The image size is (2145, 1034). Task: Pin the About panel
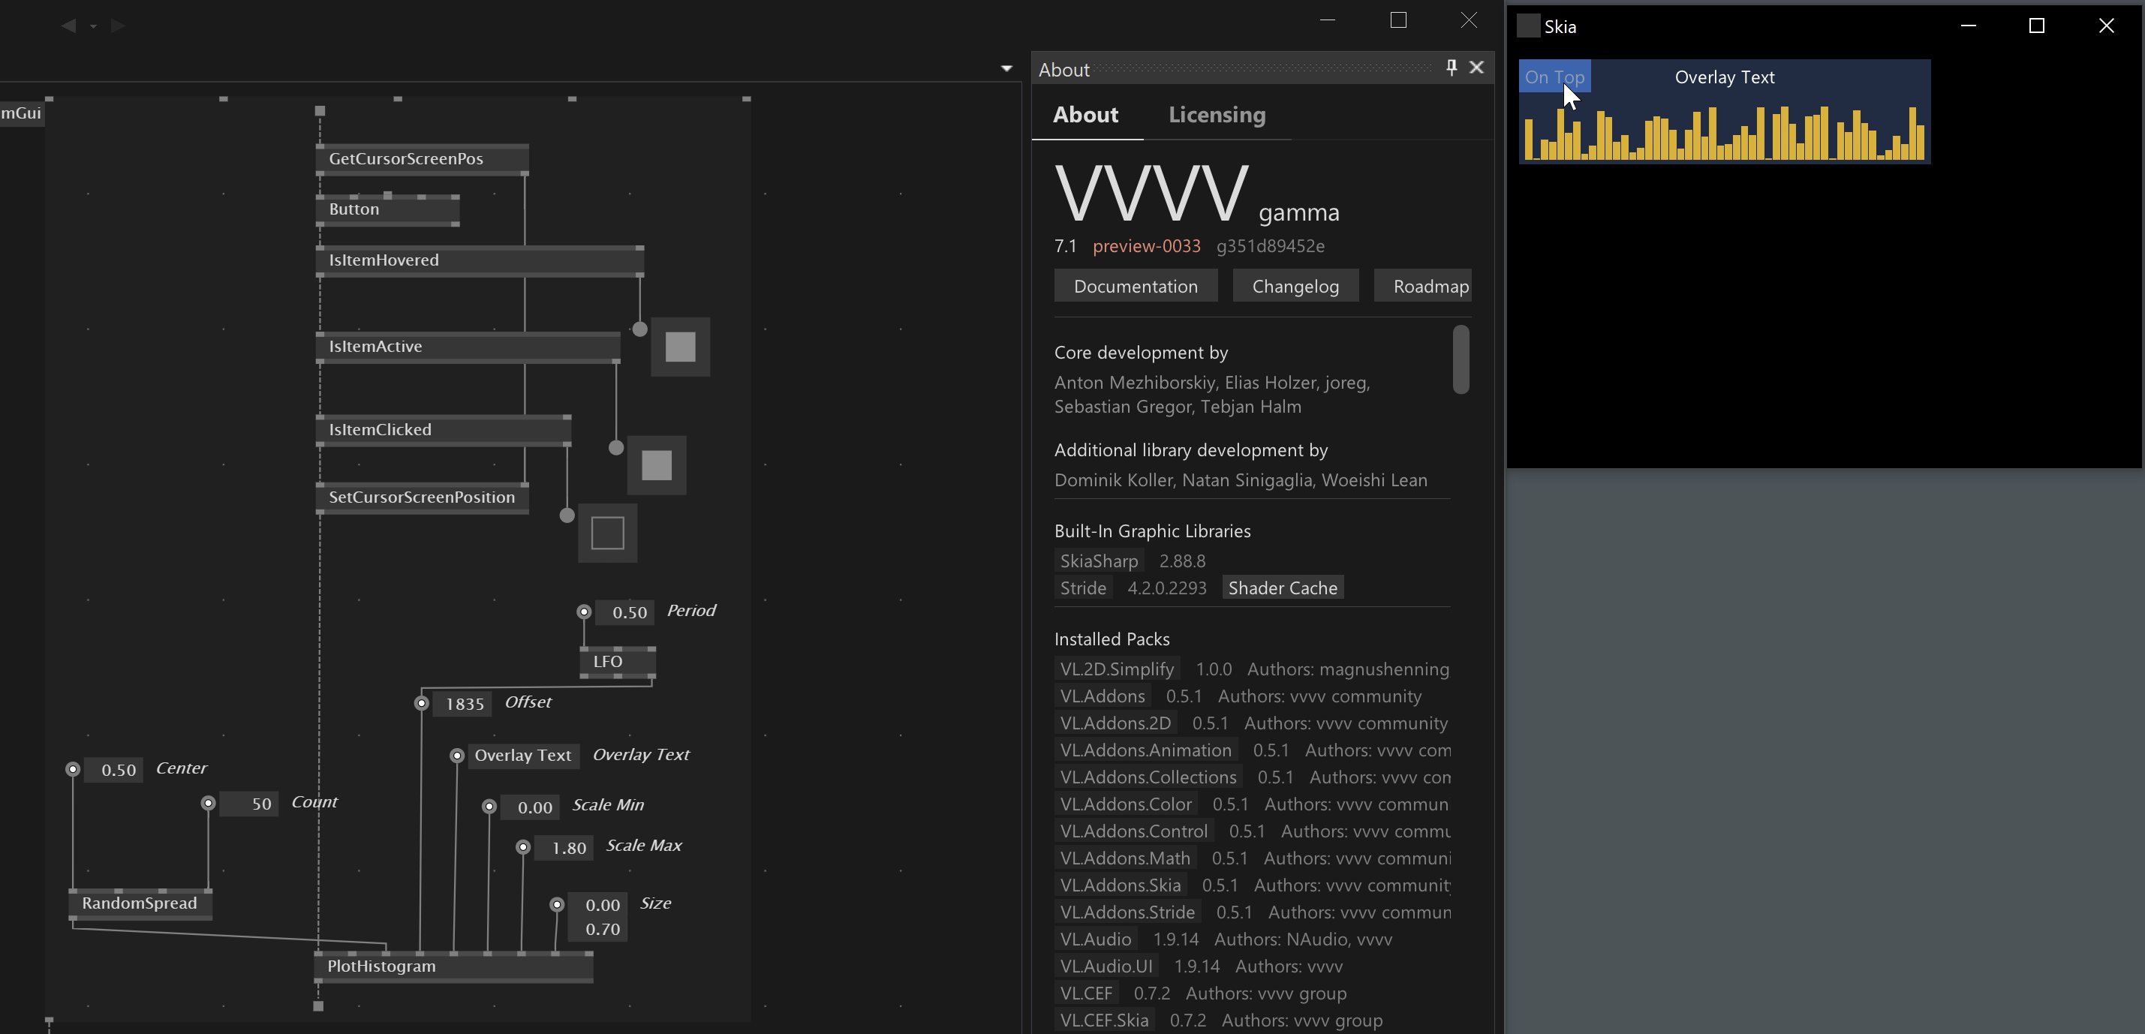[x=1452, y=68]
